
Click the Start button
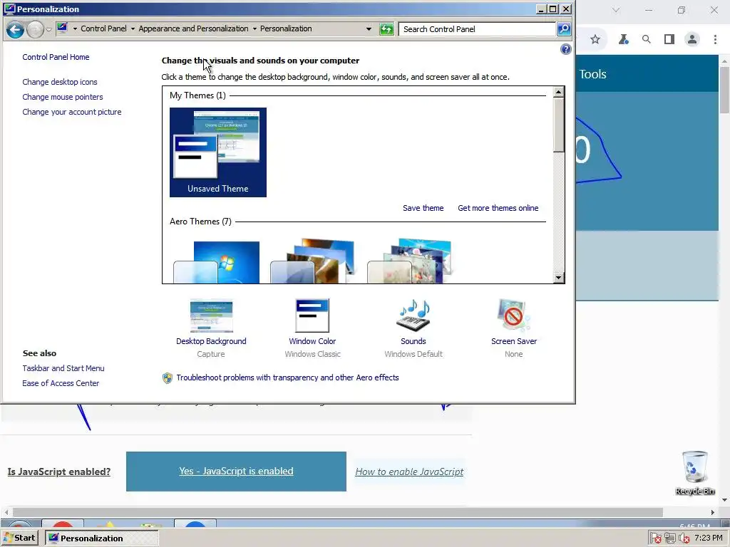pos(19,538)
